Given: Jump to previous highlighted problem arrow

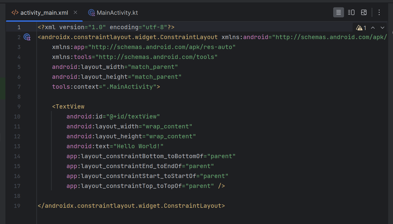Looking at the screenshot, I should click(x=373, y=28).
